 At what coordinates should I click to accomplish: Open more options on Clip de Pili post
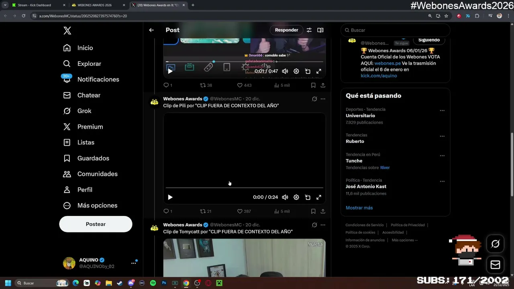coord(323,99)
